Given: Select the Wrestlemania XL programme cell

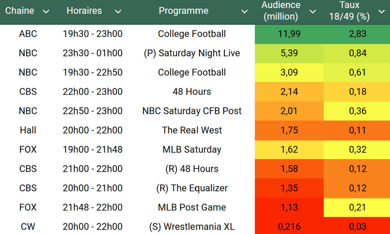Looking at the screenshot, I should 192,227.
